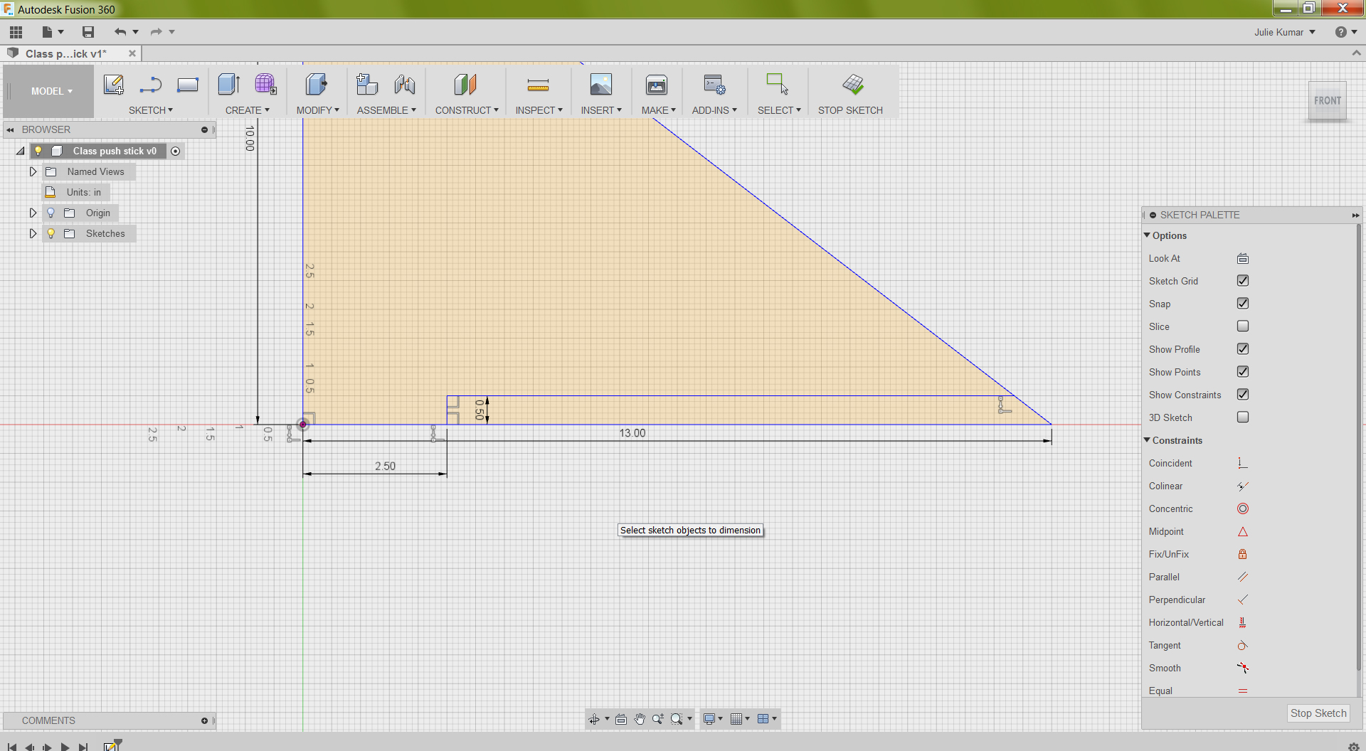The image size is (1366, 751).
Task: Select the Create Sketch tool icon
Action: coord(114,85)
